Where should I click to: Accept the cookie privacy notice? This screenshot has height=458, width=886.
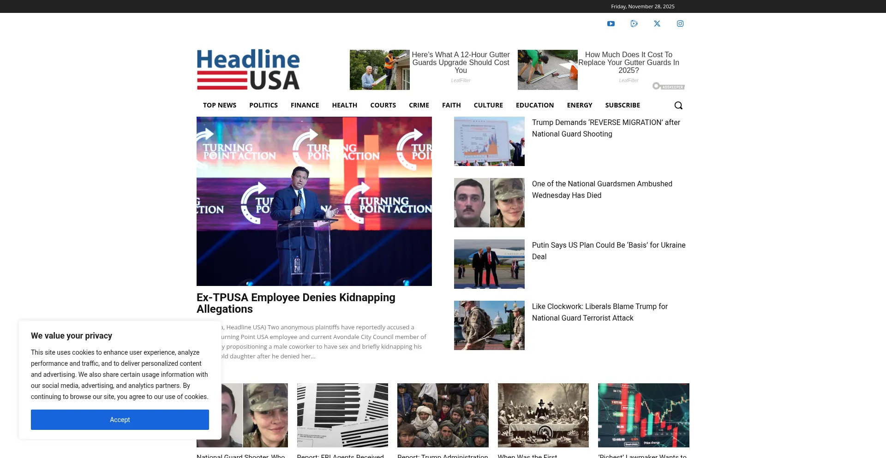click(x=120, y=420)
